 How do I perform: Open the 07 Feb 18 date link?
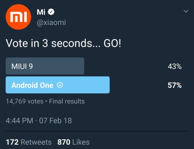pos(56,121)
